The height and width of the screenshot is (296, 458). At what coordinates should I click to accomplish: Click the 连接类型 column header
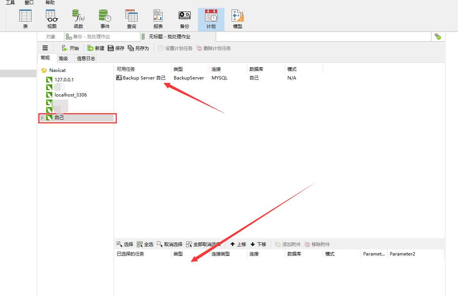(x=228, y=254)
